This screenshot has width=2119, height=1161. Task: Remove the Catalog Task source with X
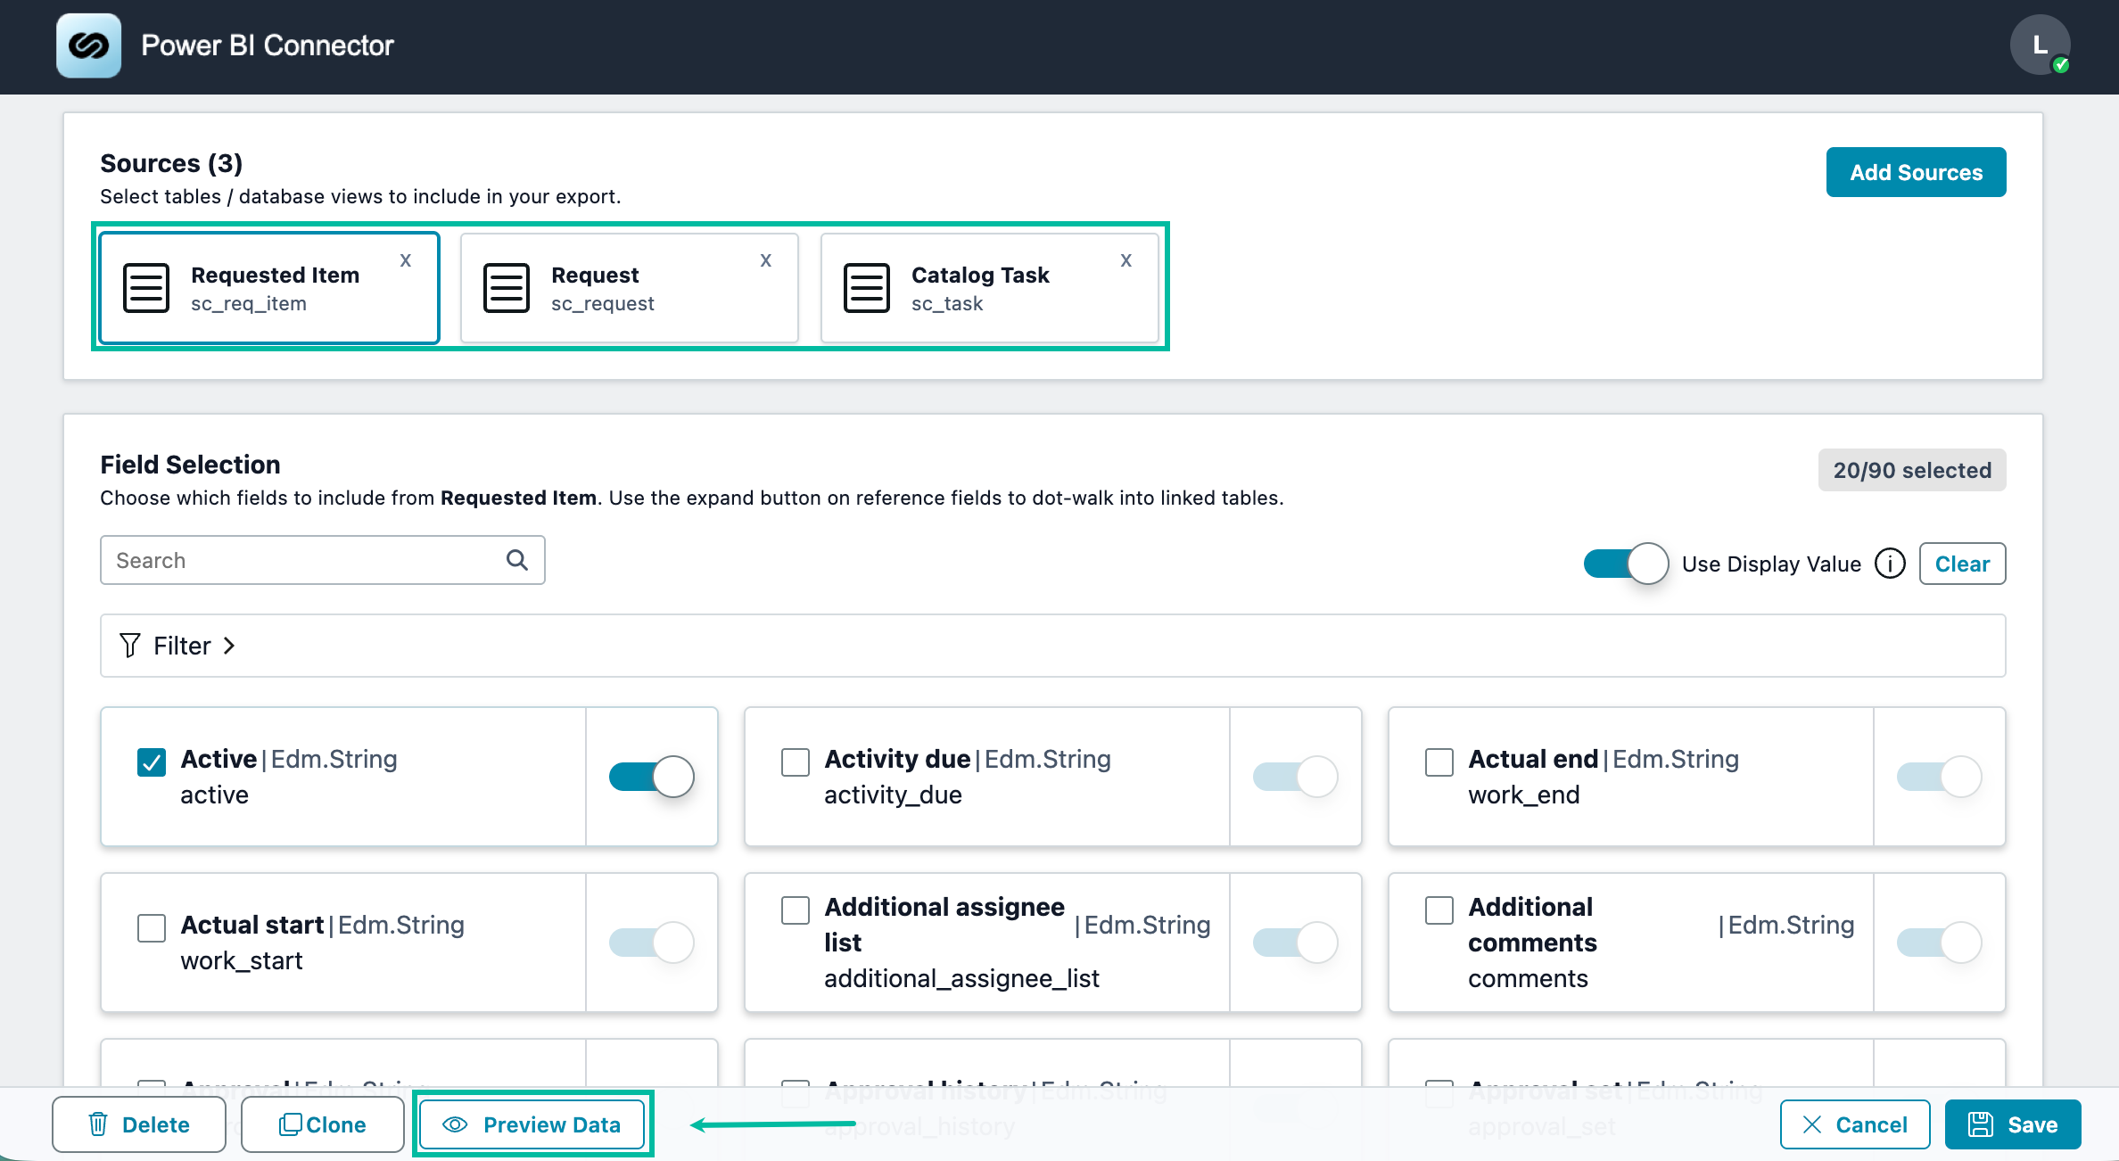click(x=1126, y=260)
